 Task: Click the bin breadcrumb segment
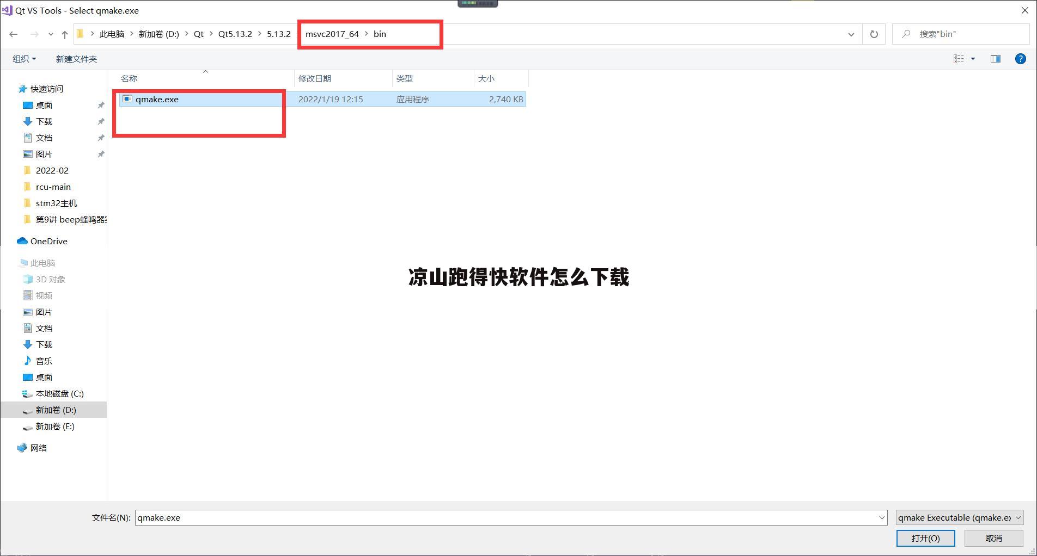click(x=380, y=34)
